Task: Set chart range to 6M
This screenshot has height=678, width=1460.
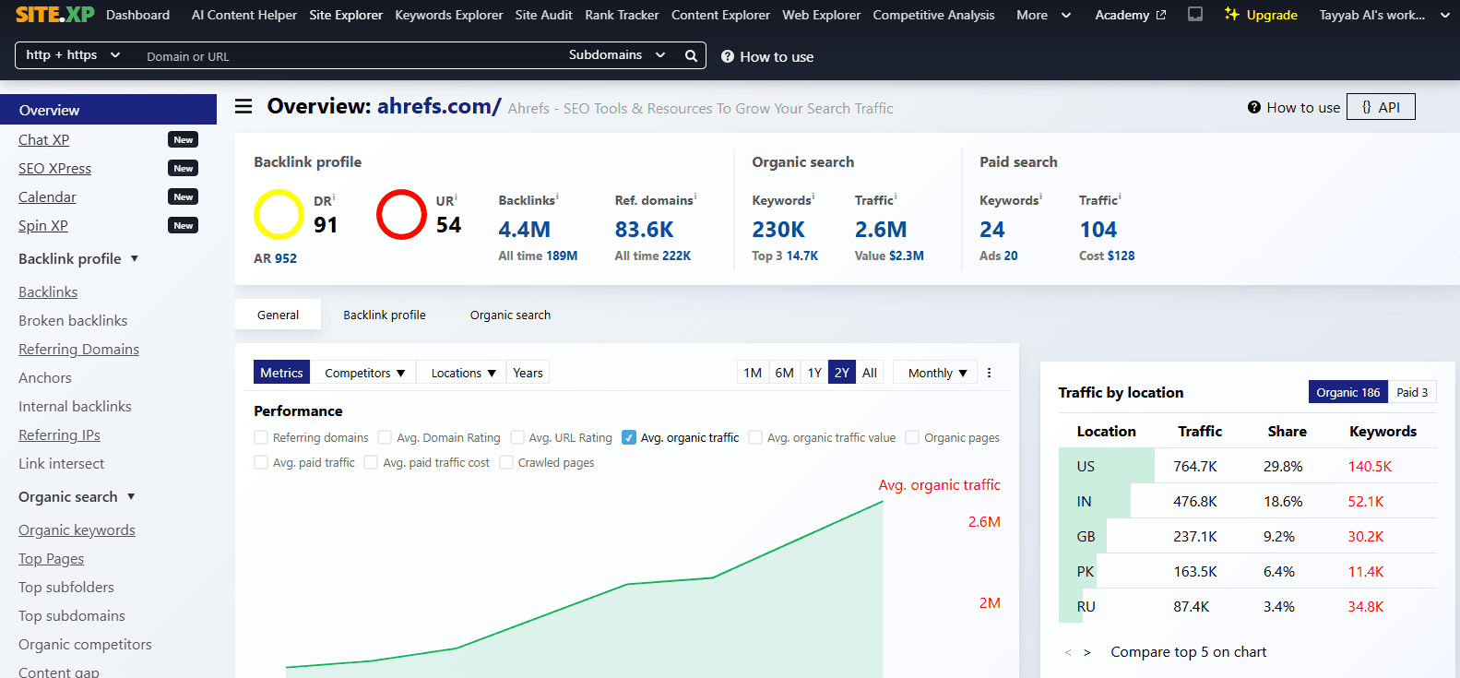Action: tap(784, 373)
